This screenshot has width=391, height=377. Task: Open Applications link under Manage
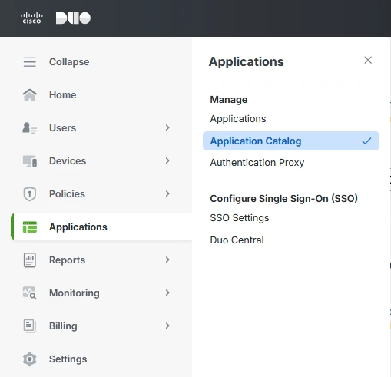pos(238,119)
